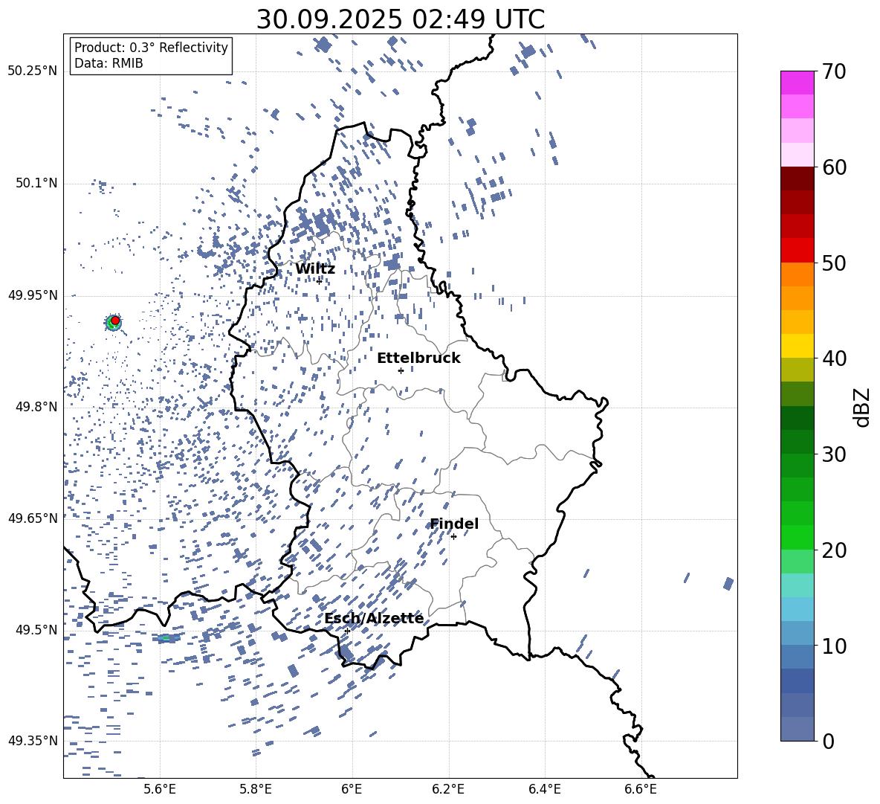This screenshot has width=880, height=804.
Task: Click the 6.6°E longitude label
Action: (x=641, y=790)
